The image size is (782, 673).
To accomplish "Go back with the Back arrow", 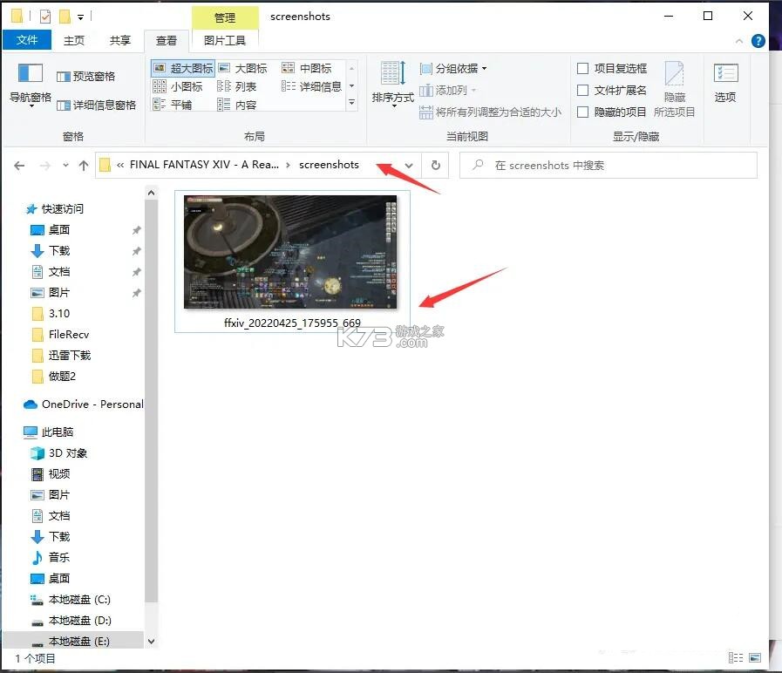I will click(19, 166).
